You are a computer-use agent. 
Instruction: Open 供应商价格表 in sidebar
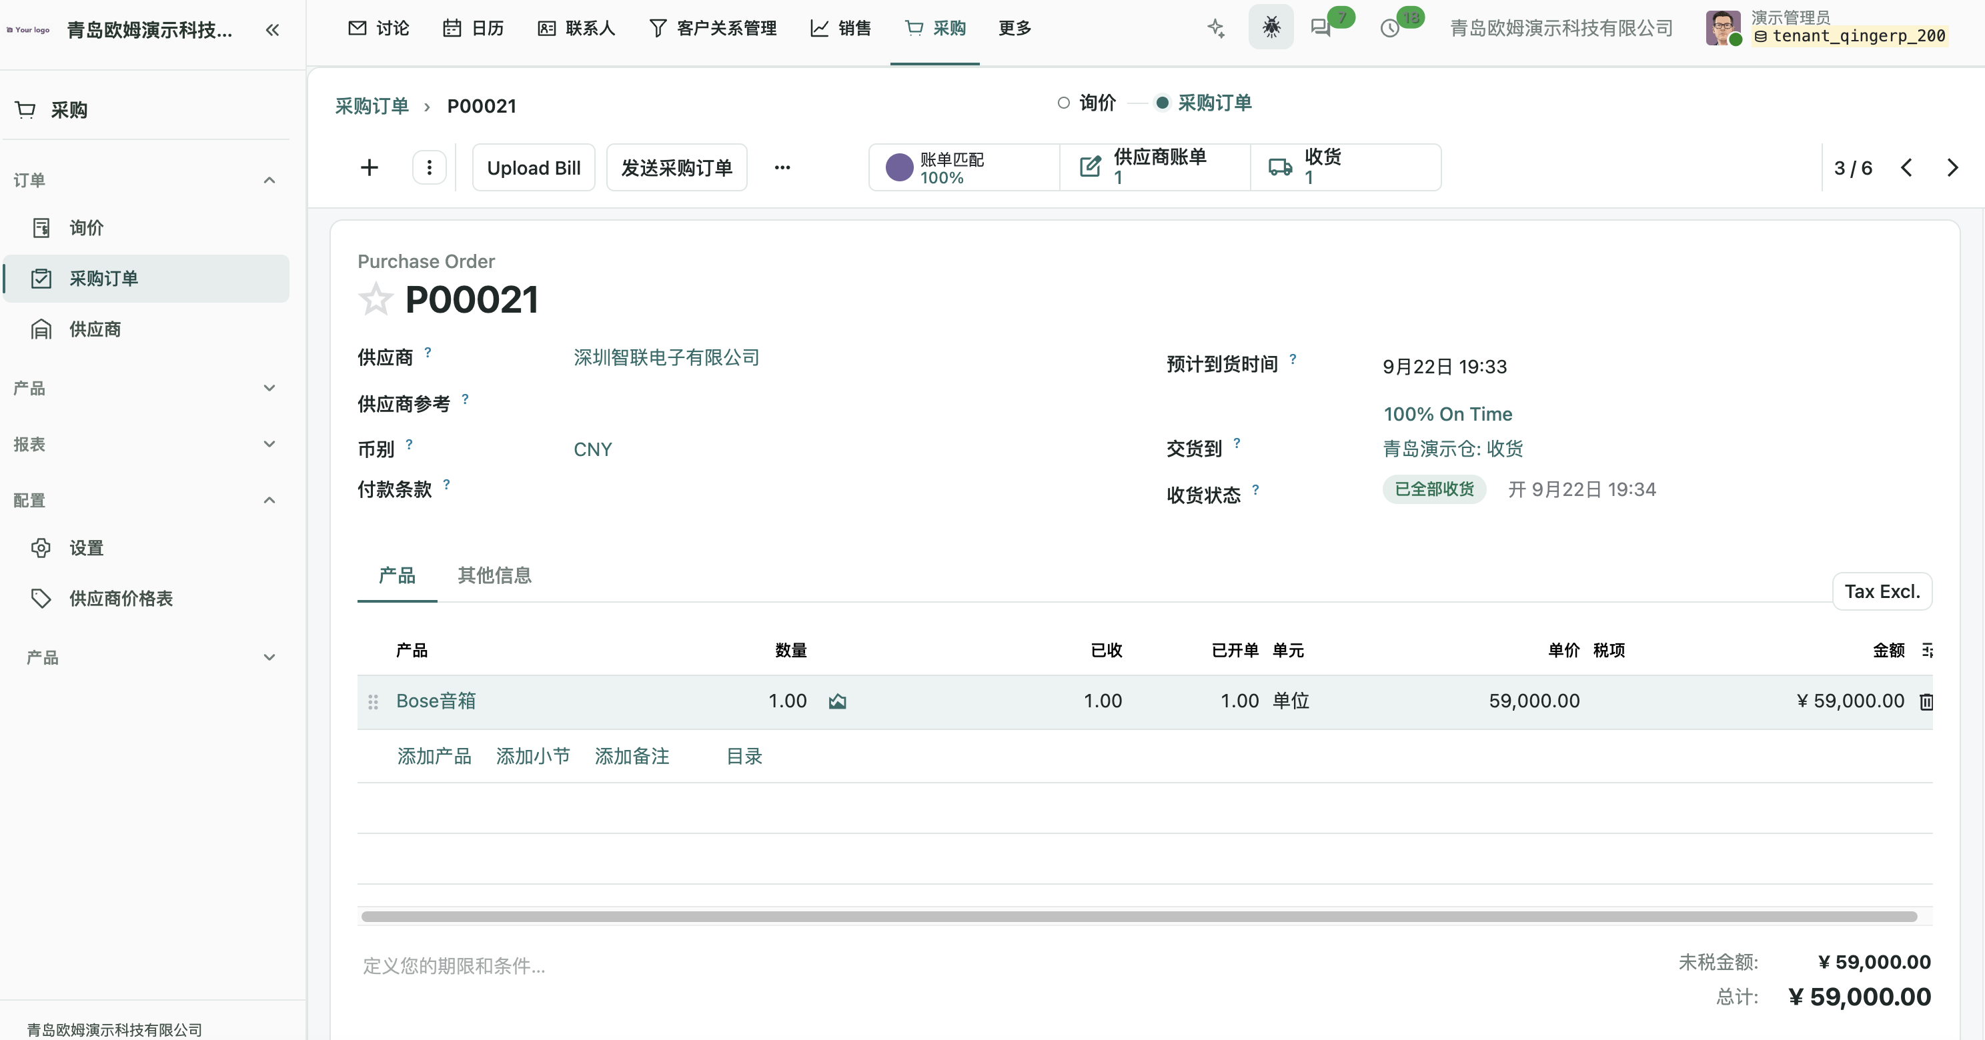click(145, 599)
